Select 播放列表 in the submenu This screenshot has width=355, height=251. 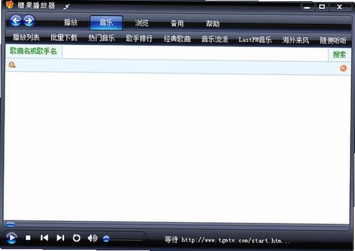(26, 37)
